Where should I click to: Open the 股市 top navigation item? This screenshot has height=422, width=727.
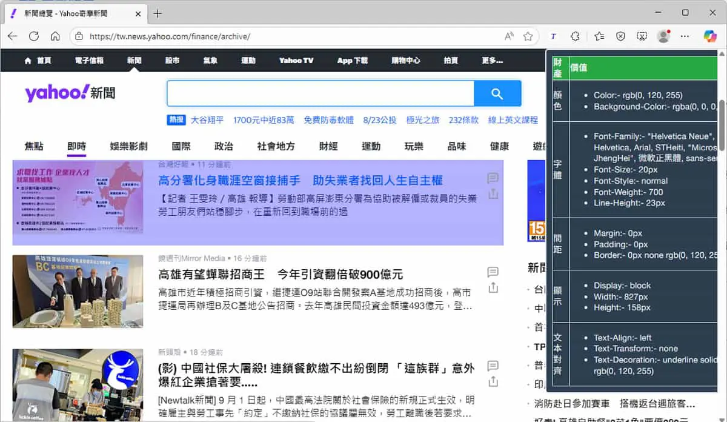[x=172, y=61]
